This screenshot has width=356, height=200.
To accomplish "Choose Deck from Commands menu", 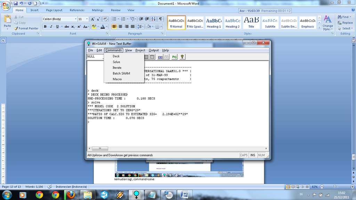I will 116,56.
